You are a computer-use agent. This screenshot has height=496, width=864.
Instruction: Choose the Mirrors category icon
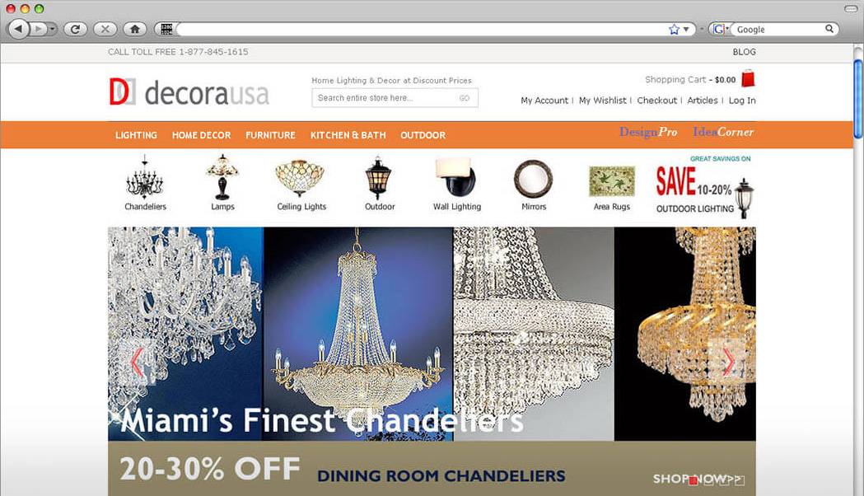534,179
